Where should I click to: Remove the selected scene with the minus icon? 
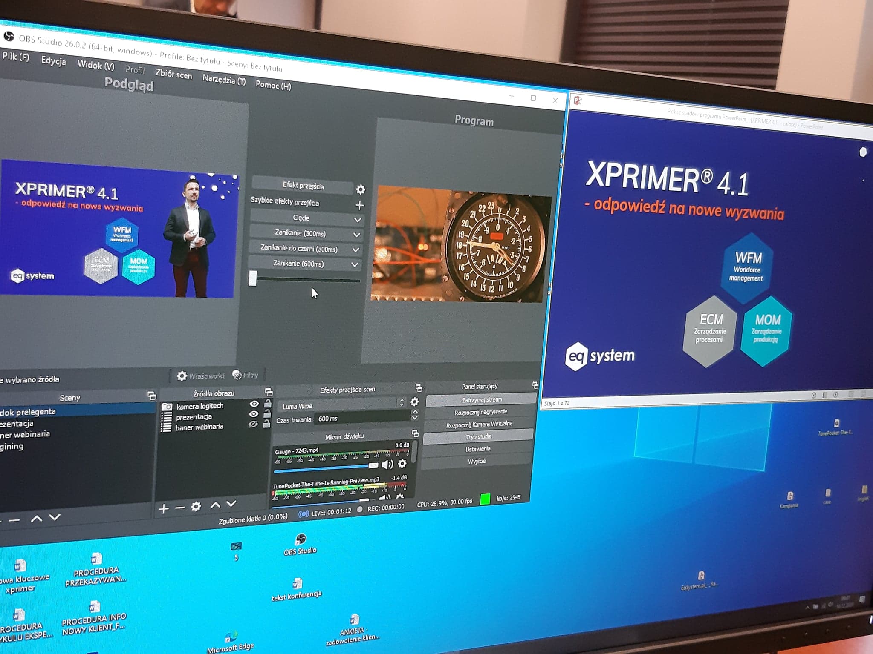[x=14, y=520]
